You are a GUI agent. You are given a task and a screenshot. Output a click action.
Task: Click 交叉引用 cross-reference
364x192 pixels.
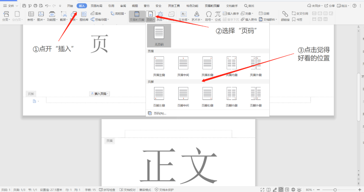click(x=300, y=13)
